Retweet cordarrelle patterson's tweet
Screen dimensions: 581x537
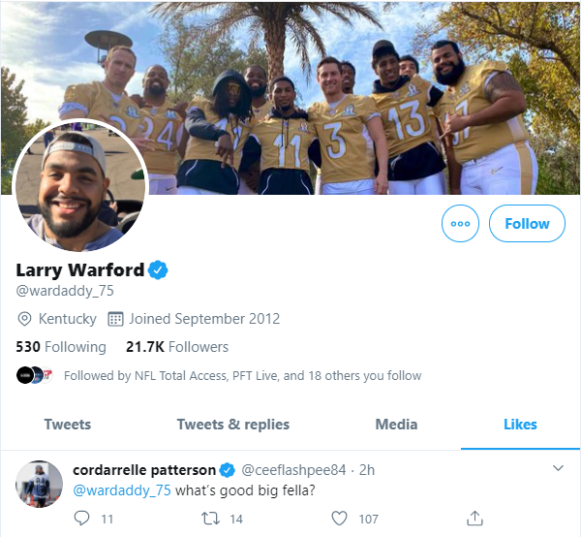[x=208, y=519]
